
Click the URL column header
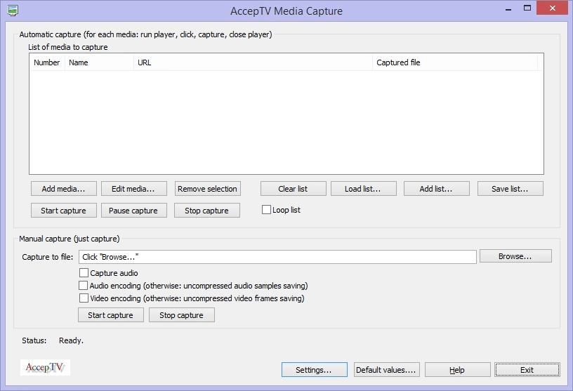[x=253, y=62]
